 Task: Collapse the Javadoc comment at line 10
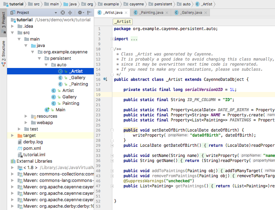112,49
